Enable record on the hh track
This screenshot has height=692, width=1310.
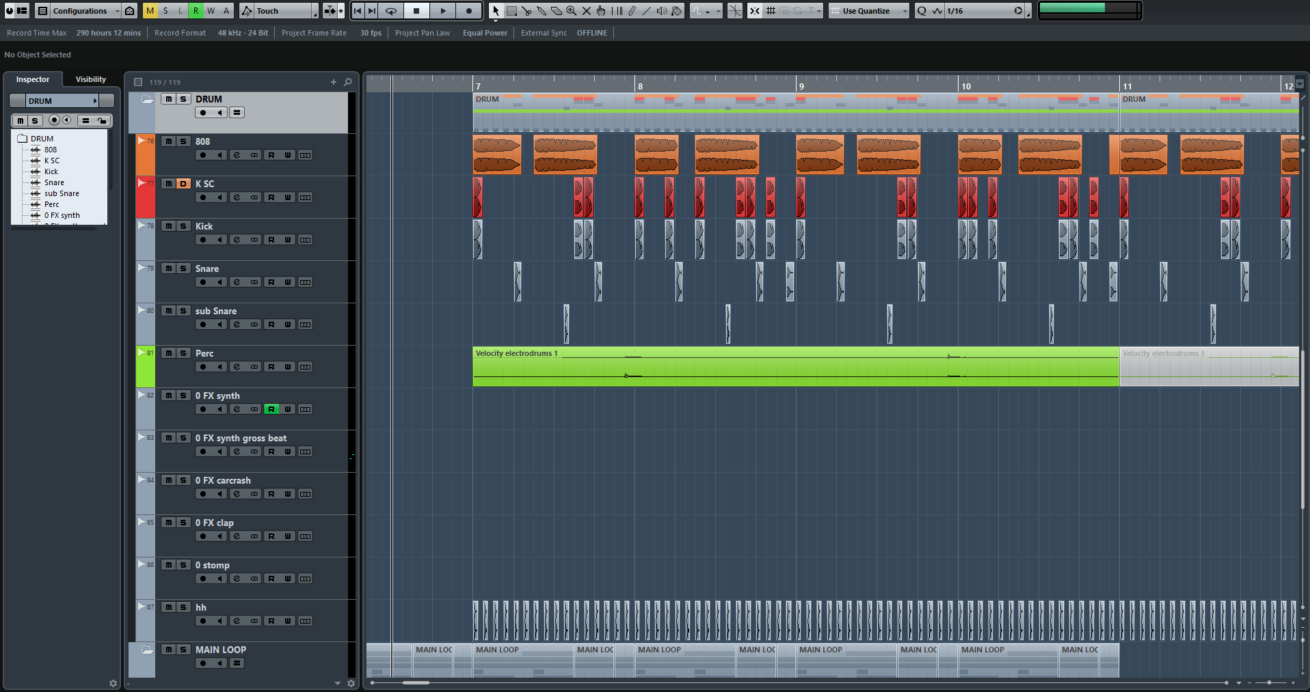[203, 621]
